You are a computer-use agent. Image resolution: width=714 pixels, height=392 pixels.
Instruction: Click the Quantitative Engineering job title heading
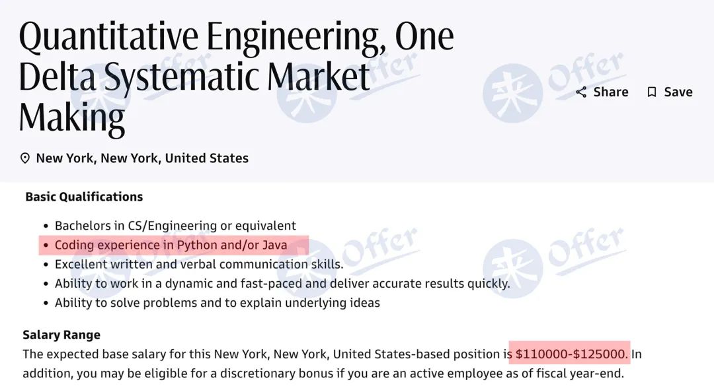pos(236,77)
